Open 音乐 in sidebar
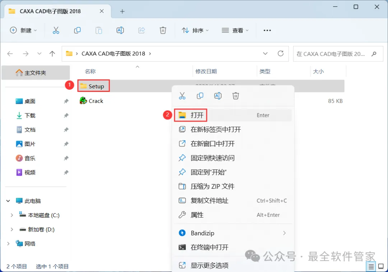The image size is (388, 272). click(30, 158)
